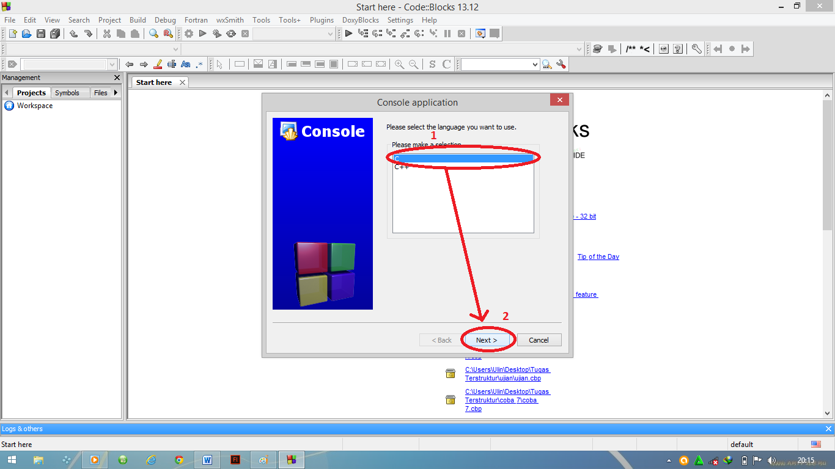The width and height of the screenshot is (835, 469).
Task: Select C language in the list
Action: point(463,158)
